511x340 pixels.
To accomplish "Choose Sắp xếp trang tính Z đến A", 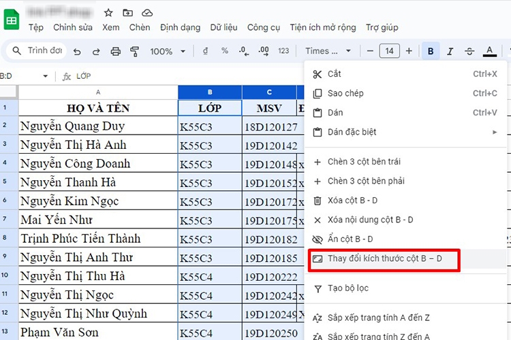I will [405, 335].
